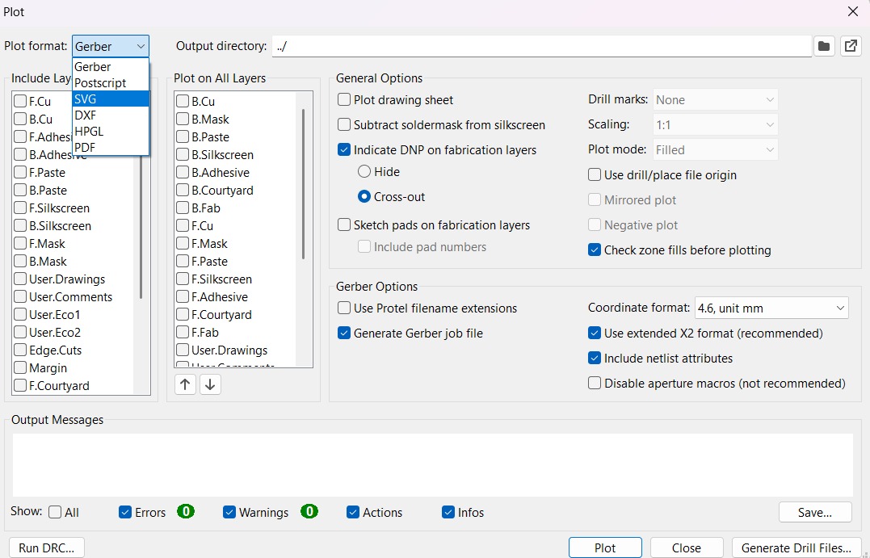Viewport: 870px width, 558px height.
Task: Uncheck Generate Gerber job file
Action: pyautogui.click(x=344, y=333)
